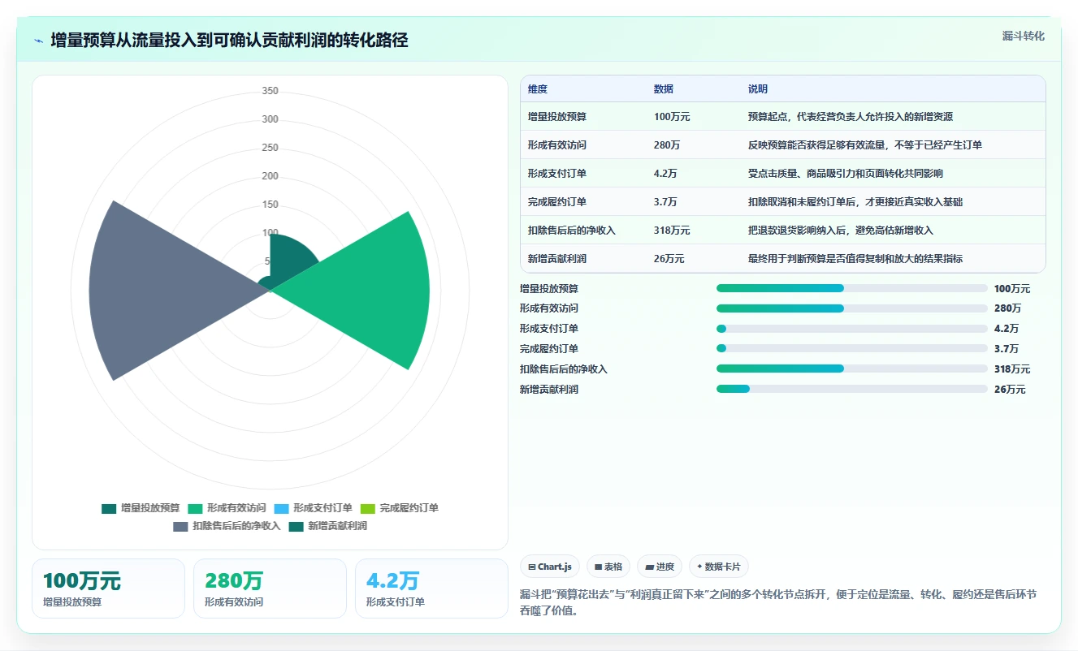
Task: Click description starting 扣除取消和未履约
Action: click(855, 202)
